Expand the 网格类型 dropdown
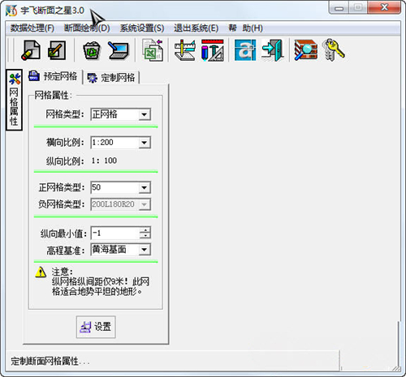This screenshot has height=377, width=406. tap(145, 114)
